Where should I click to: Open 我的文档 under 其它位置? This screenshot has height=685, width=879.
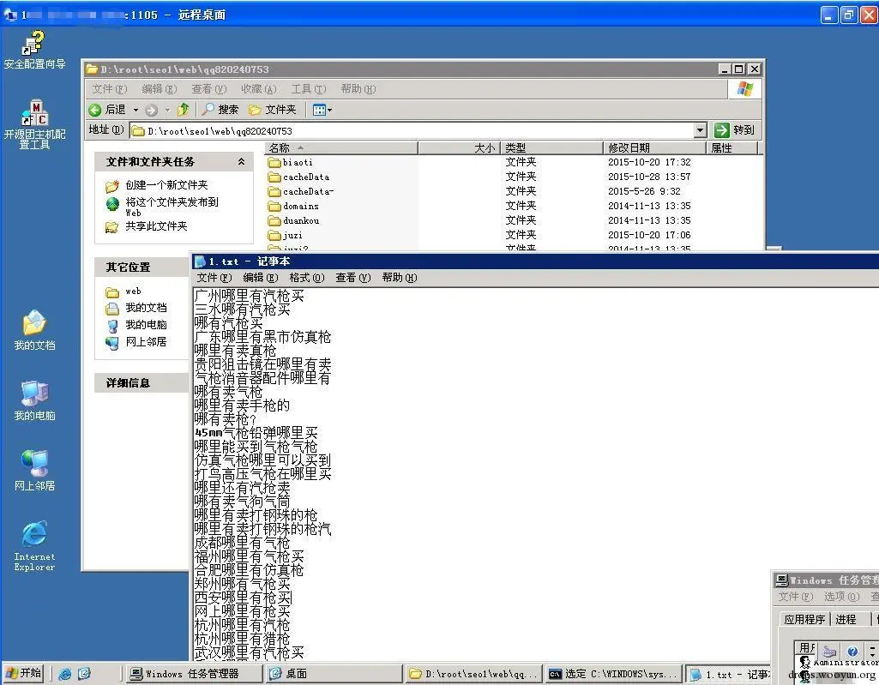coord(146,308)
